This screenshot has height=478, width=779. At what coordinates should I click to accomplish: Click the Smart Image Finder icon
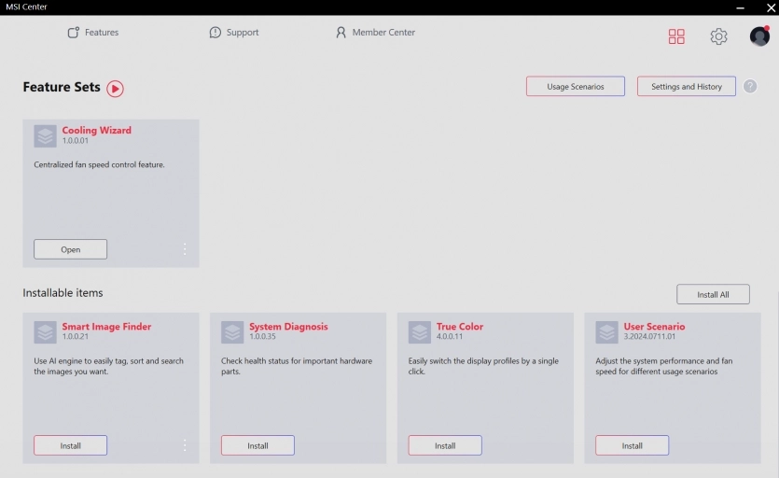[46, 331]
